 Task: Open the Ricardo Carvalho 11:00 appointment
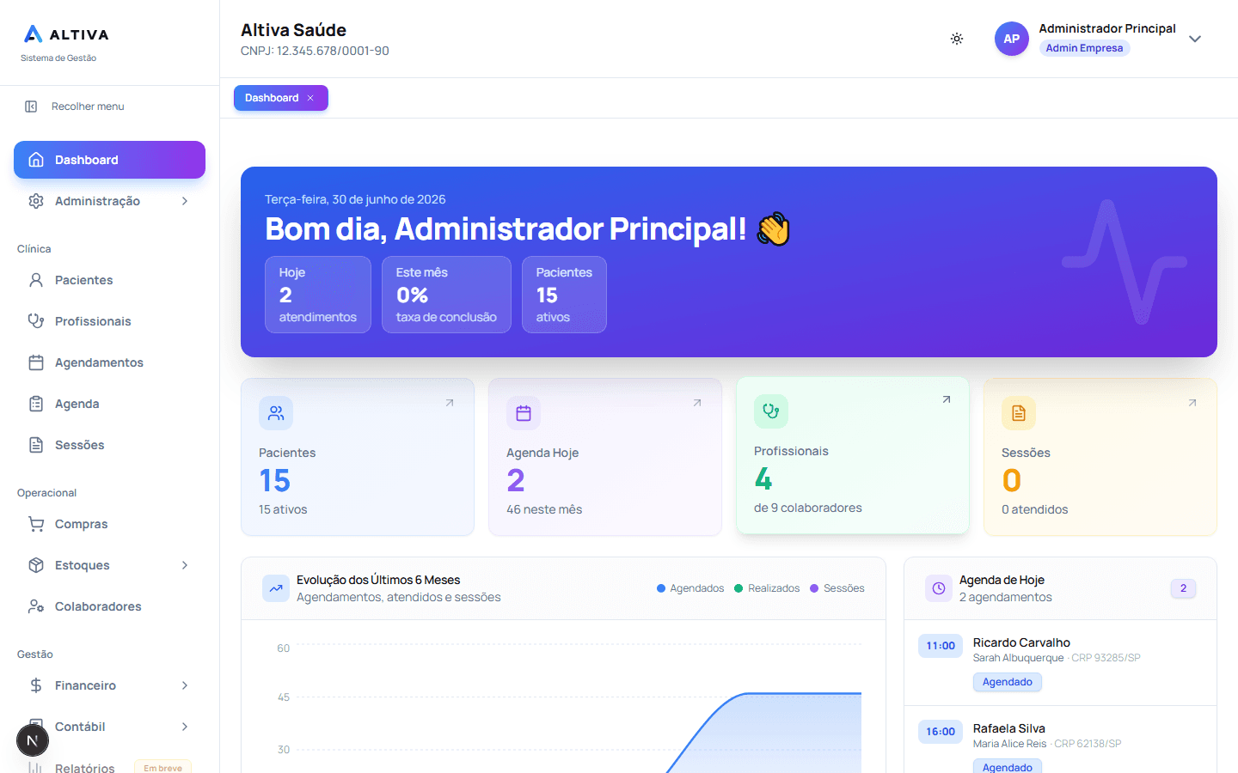(x=1060, y=663)
